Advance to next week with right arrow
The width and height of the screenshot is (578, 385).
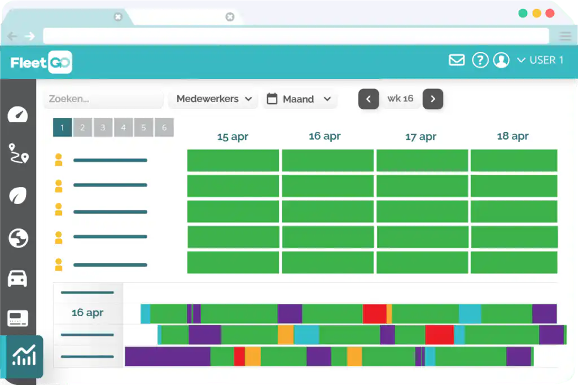433,99
